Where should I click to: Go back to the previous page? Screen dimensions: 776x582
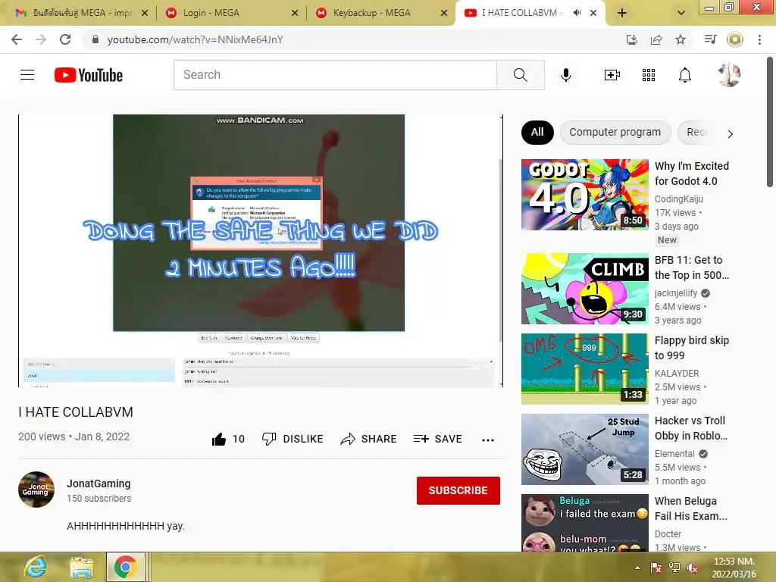(x=17, y=39)
